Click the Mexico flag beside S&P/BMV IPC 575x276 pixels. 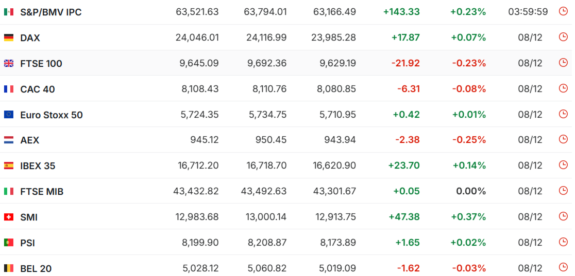coord(9,12)
